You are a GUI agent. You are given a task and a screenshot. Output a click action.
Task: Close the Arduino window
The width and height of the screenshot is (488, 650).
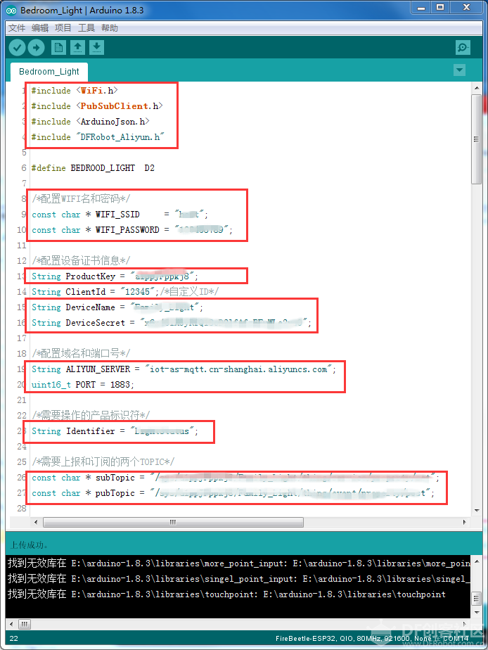[466, 8]
